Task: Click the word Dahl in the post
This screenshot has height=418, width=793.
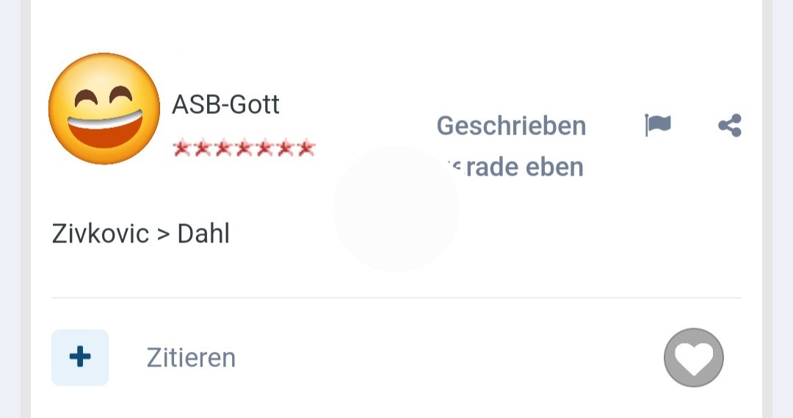Action: pos(203,234)
